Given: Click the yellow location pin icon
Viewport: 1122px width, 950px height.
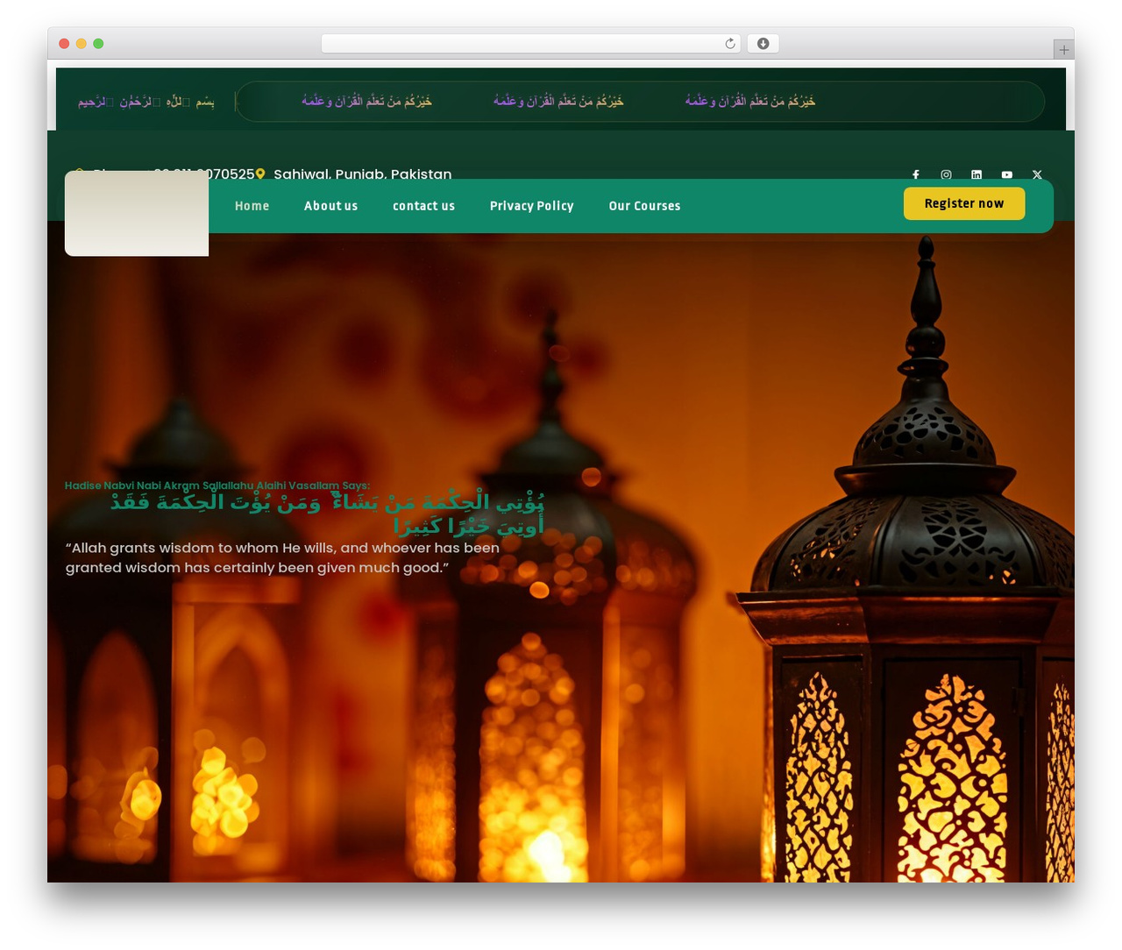Looking at the screenshot, I should [260, 174].
